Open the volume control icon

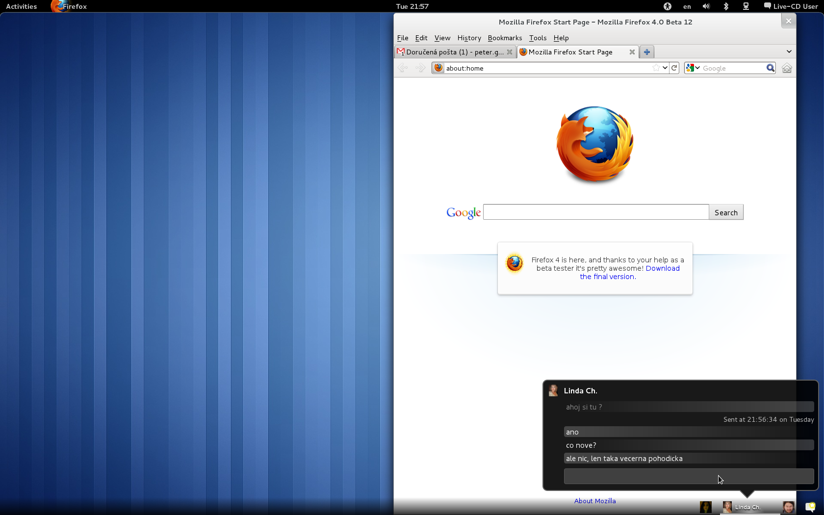[x=706, y=6]
